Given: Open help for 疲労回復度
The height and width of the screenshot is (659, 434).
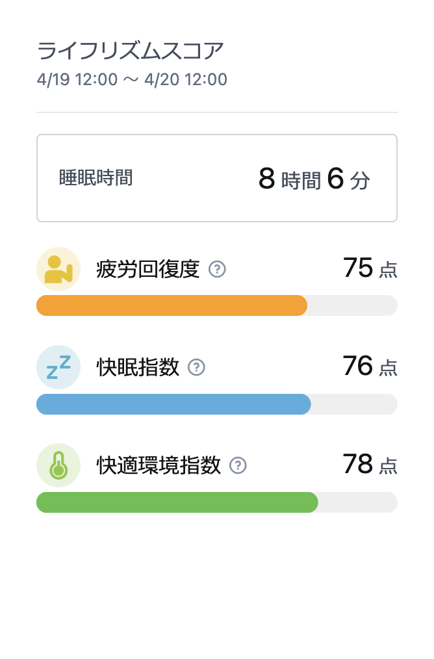Looking at the screenshot, I should (x=217, y=269).
